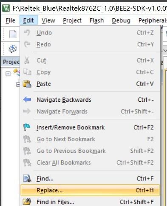Open the View menu
The width and height of the screenshot is (167, 206).
point(48,20)
